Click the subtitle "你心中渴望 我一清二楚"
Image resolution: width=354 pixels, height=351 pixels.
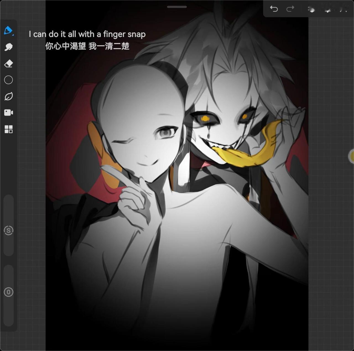pos(87,46)
